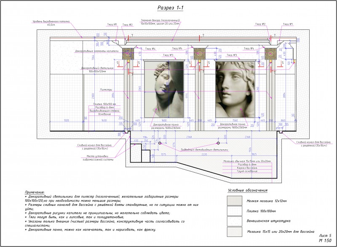Screen dimensions: 337x247
Task: Click the "Плитка 100х100 мм" wall layer label
Action: [x=104, y=104]
